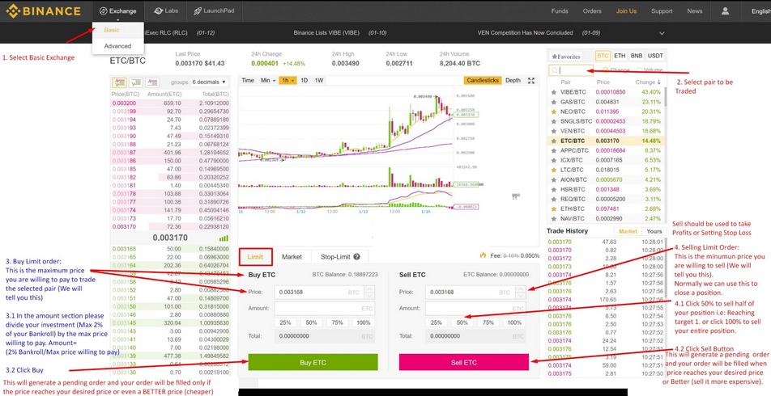Image resolution: width=771 pixels, height=396 pixels.
Task: Show combined buy and sell order book view
Action: [x=119, y=82]
